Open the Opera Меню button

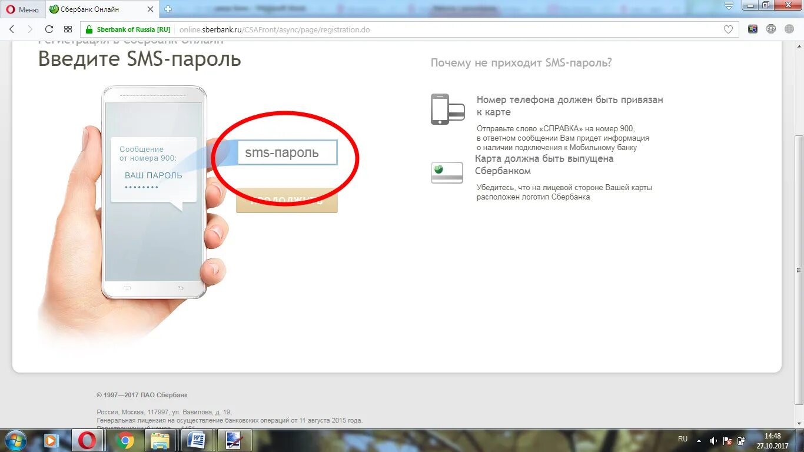point(24,9)
